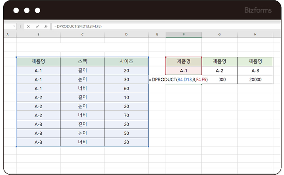
Task: Click the Bizforms logo in title bar
Action: (x=258, y=10)
